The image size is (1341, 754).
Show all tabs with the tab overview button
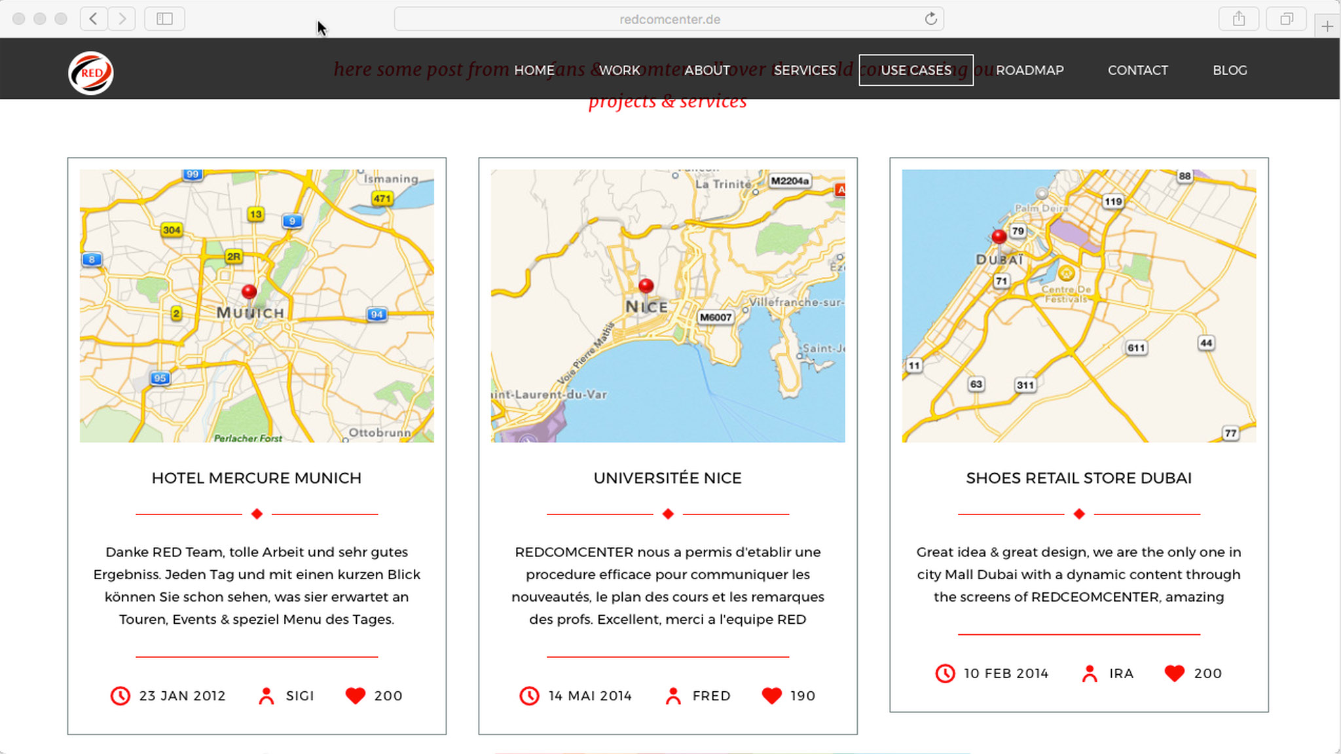1287,19
